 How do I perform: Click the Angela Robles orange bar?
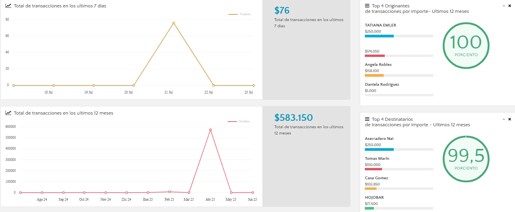click(x=374, y=75)
